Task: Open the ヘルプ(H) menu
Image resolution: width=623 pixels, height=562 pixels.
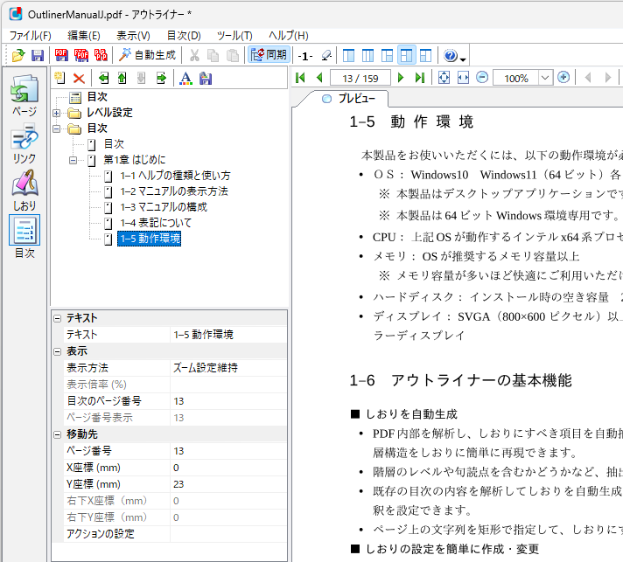Action: (x=289, y=36)
